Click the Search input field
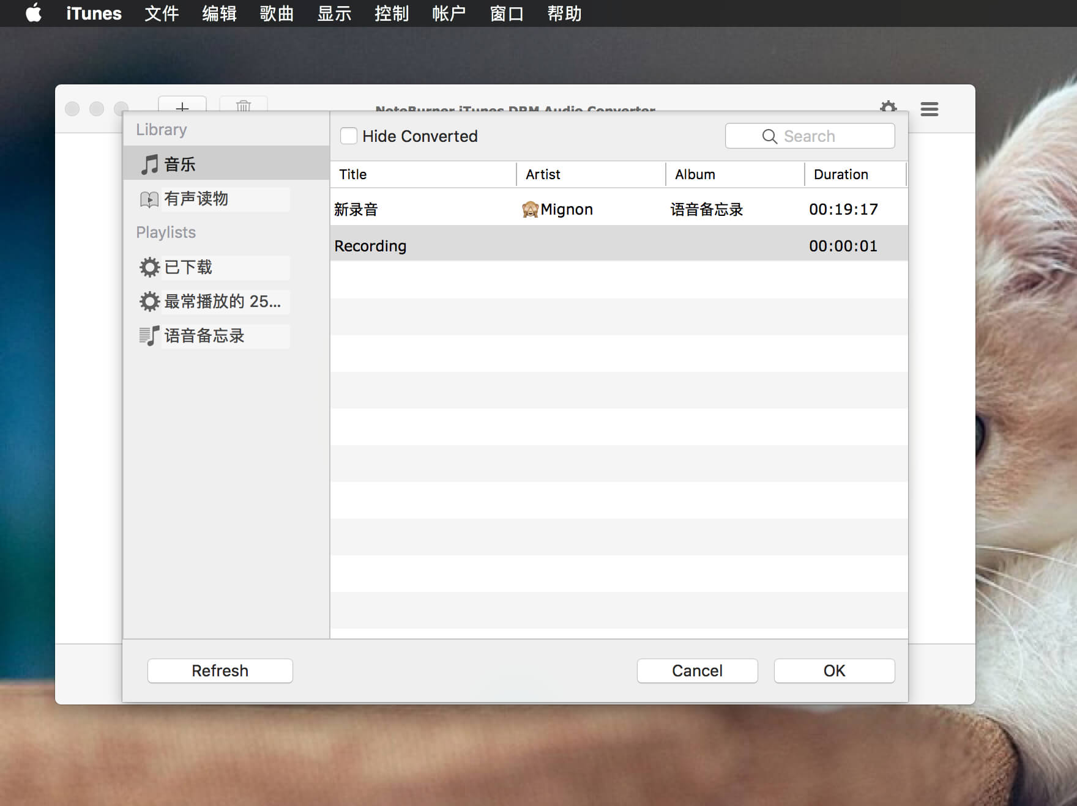The image size is (1077, 806). click(810, 136)
